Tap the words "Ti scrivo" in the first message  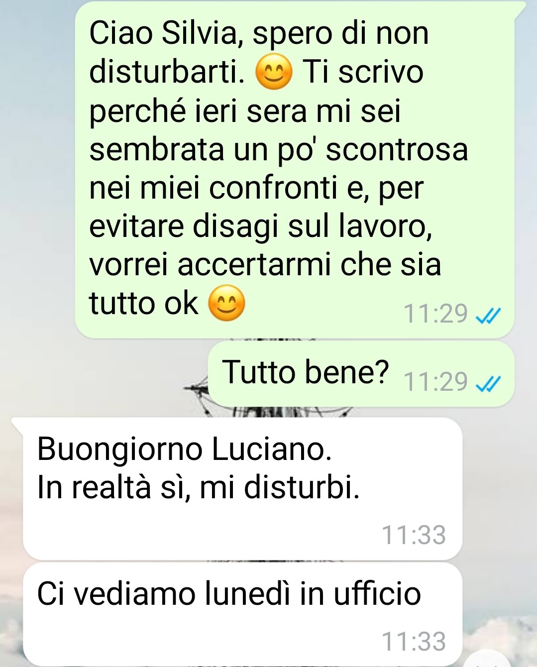click(x=363, y=72)
